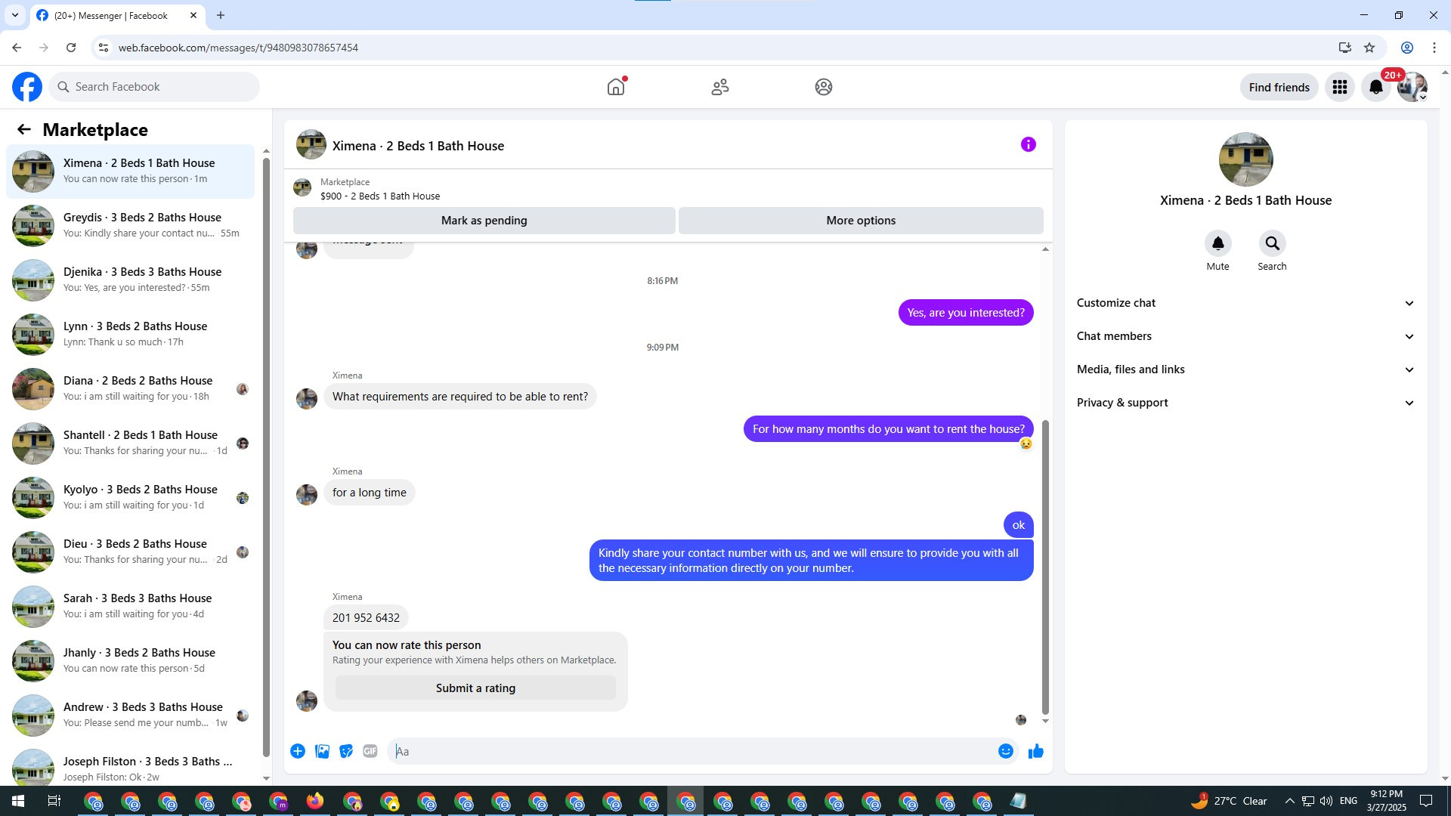Click the More options button

[x=861, y=221]
